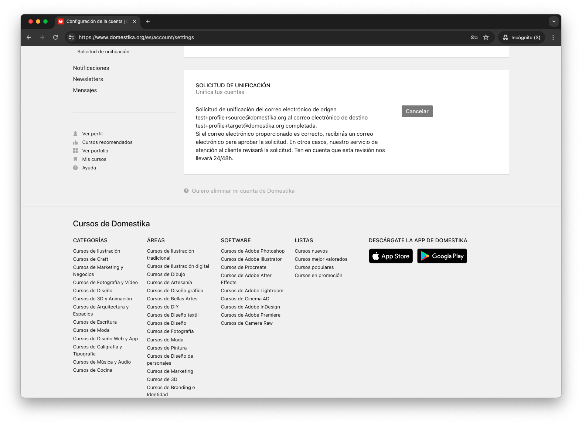Screen dimensions: 582x425
Task: Open Cursos de Artesanía
Action: pos(169,283)
